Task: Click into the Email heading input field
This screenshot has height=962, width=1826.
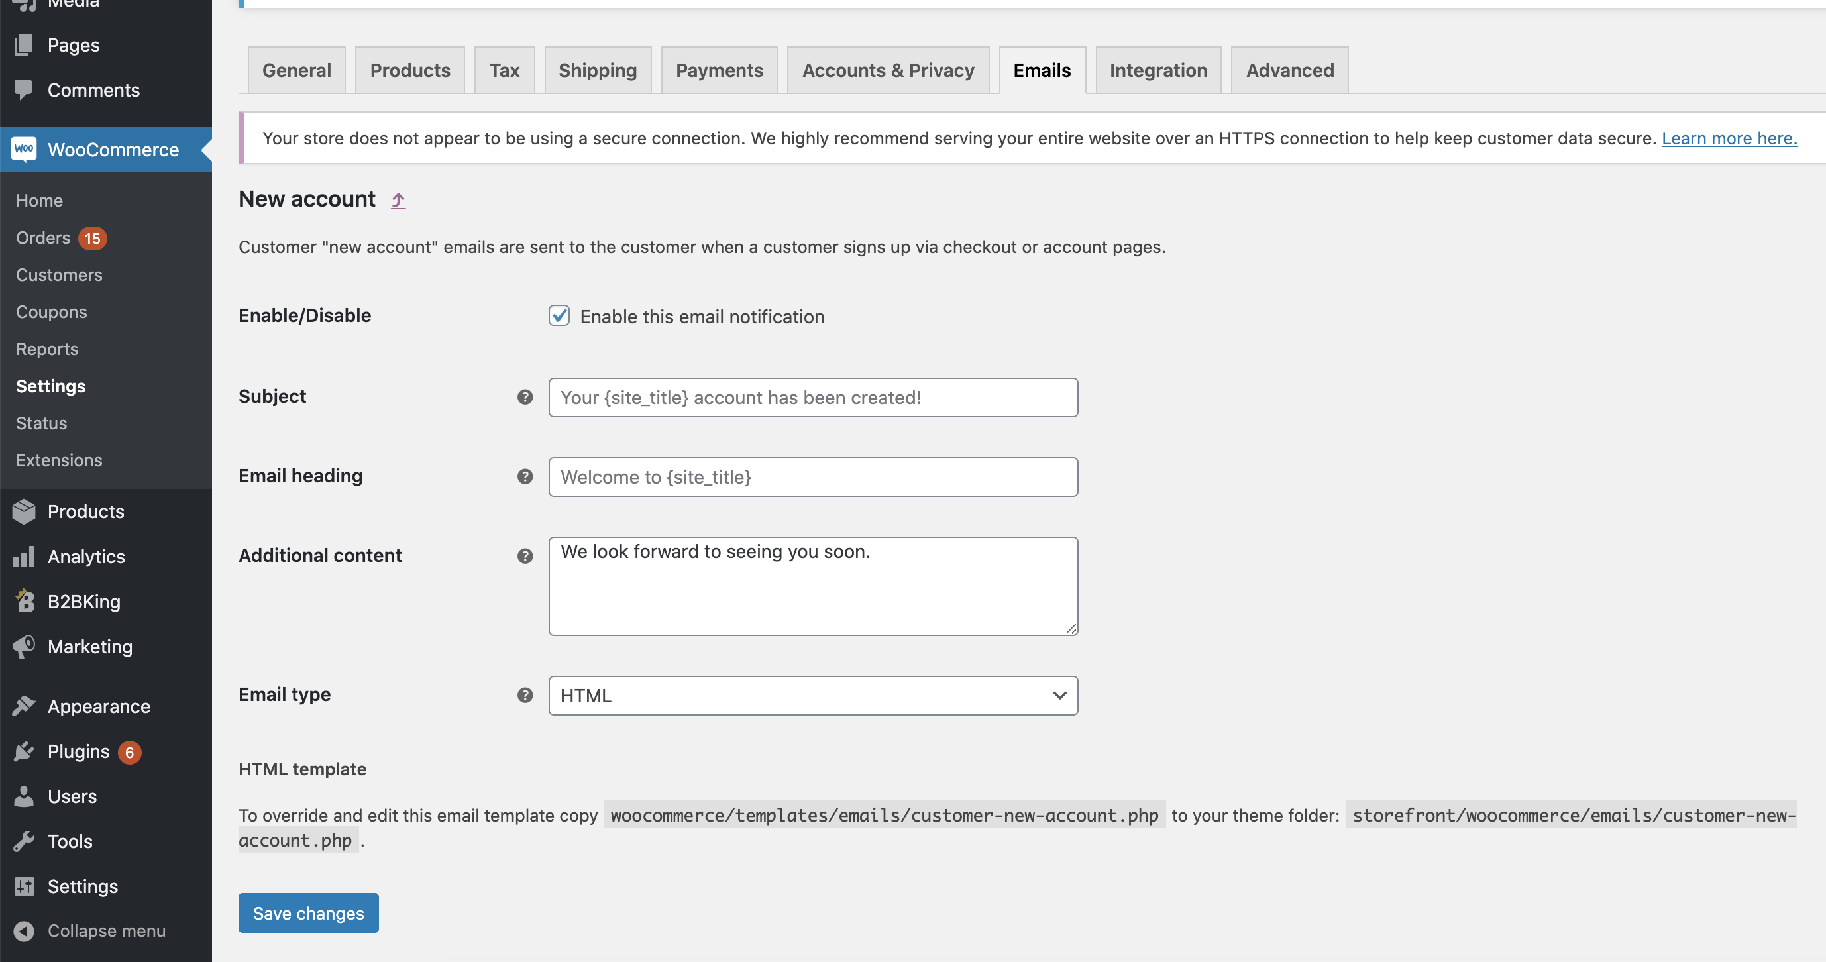Action: 813,476
